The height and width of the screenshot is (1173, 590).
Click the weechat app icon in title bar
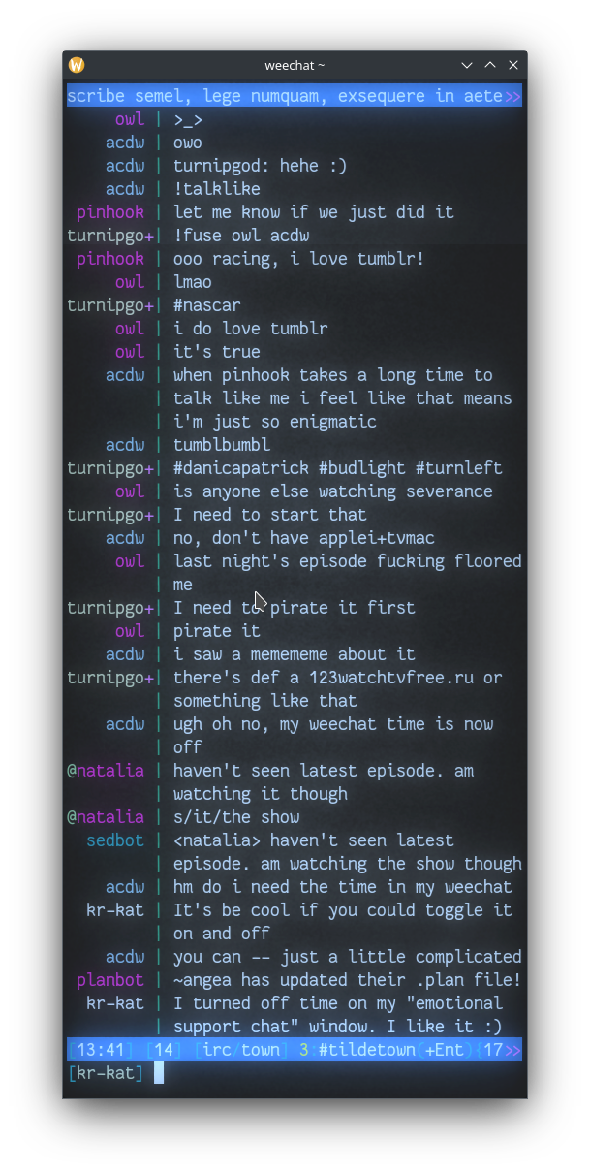(77, 65)
